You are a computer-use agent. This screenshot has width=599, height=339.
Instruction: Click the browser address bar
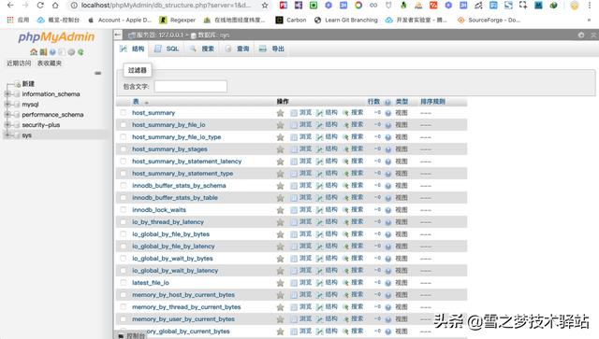(x=167, y=6)
